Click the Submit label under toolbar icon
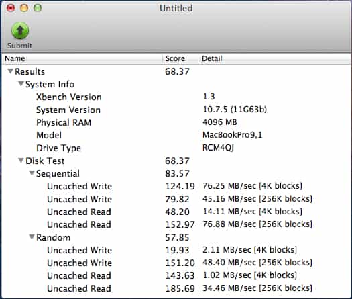This screenshot has width=352, height=299. pyautogui.click(x=19, y=46)
